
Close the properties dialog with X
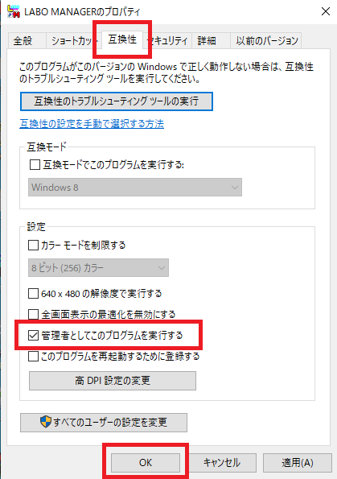(326, 11)
